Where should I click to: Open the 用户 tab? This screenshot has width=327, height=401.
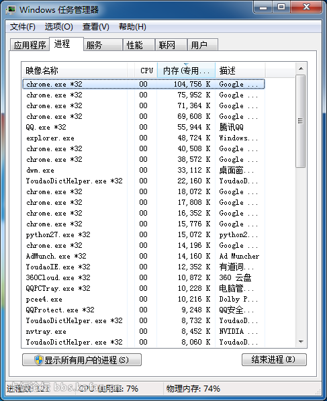pos(203,45)
